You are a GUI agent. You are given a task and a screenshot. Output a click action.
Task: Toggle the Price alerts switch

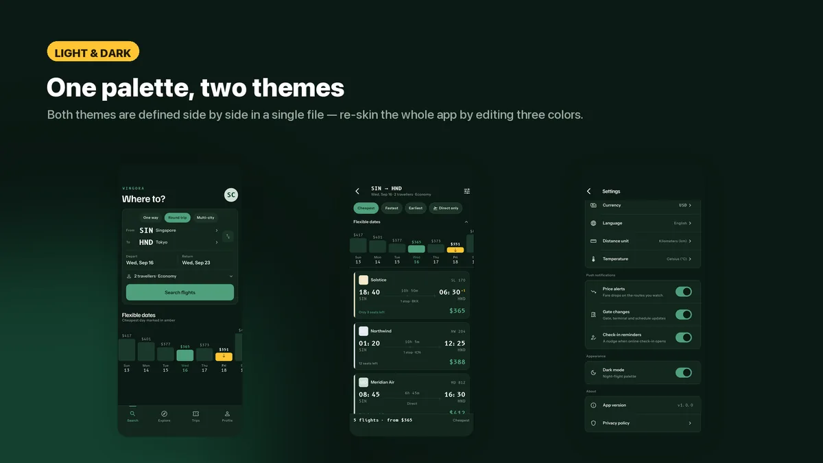point(683,292)
